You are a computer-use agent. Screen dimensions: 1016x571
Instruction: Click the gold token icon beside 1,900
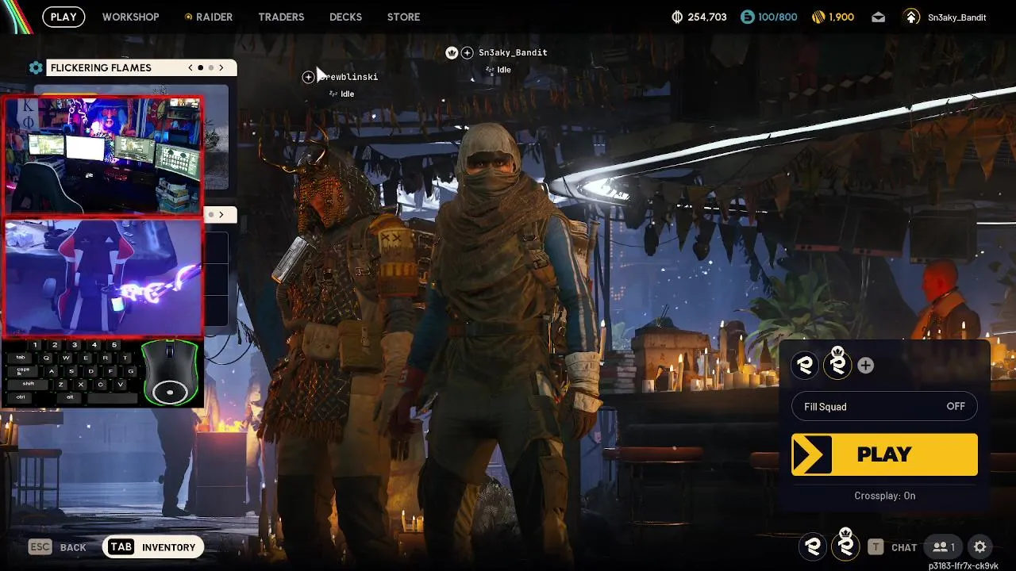point(819,17)
